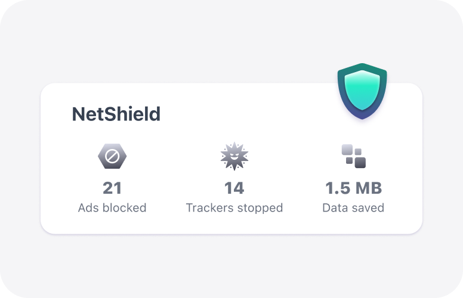Click the "14" trackers stopped count
463x298 pixels.
234,188
